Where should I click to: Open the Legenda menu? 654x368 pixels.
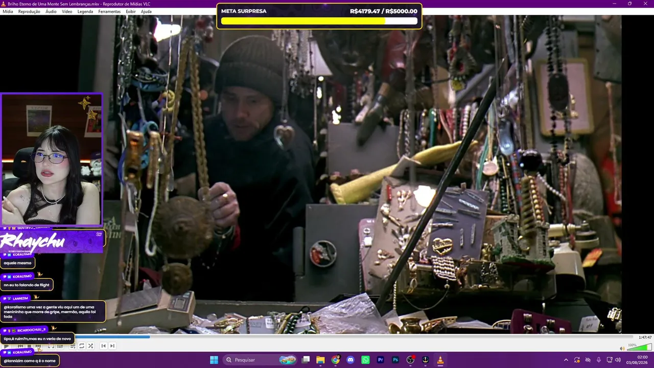click(x=85, y=11)
